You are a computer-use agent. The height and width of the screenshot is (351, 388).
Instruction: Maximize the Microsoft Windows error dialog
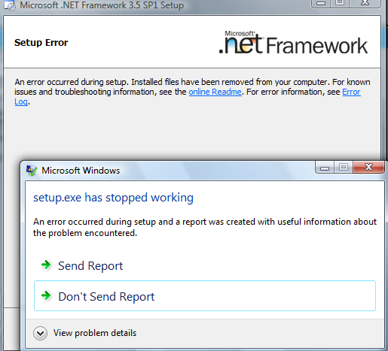(x=344, y=167)
